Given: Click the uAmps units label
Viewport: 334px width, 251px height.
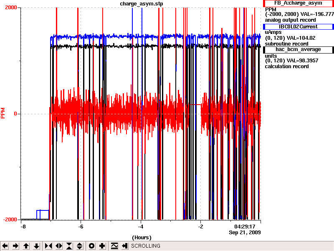Looking at the screenshot, I should coord(273,32).
